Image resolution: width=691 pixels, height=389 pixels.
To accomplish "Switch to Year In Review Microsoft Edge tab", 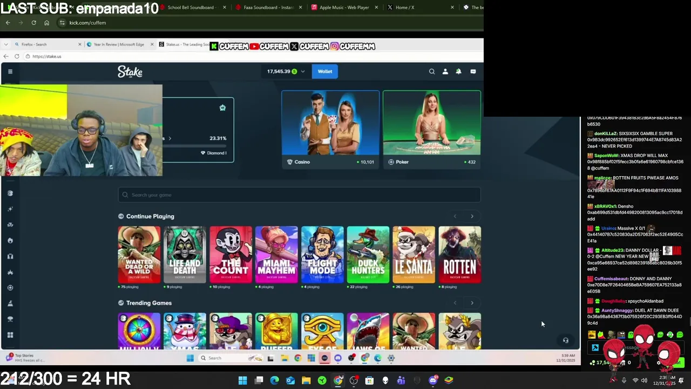I will (x=119, y=44).
